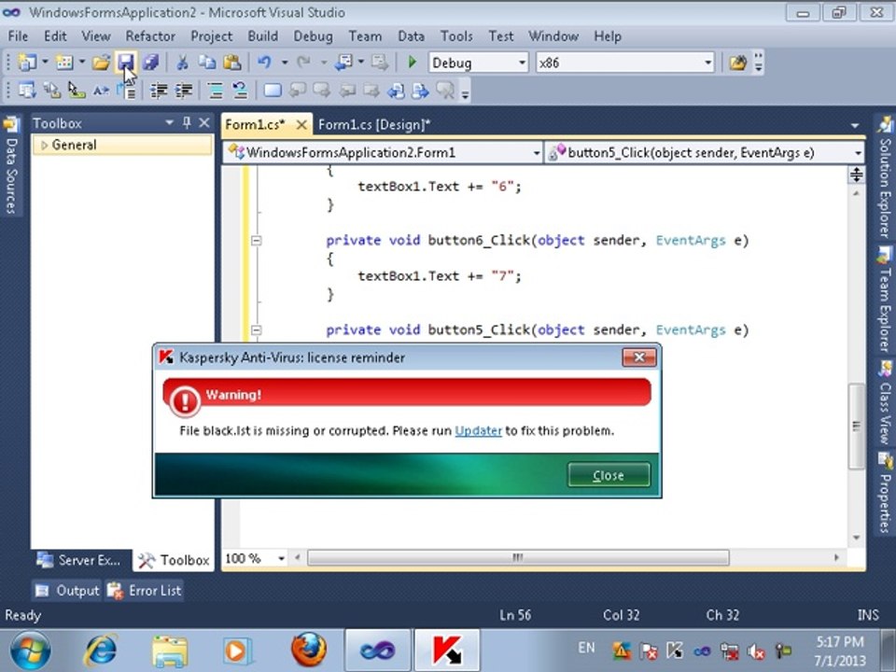Screen dimensions: 896x672
Task: Uncomment selected lines icon
Action: tap(240, 91)
